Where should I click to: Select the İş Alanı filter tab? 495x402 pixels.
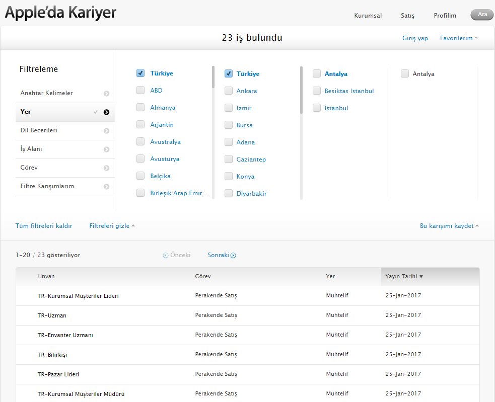pos(65,149)
